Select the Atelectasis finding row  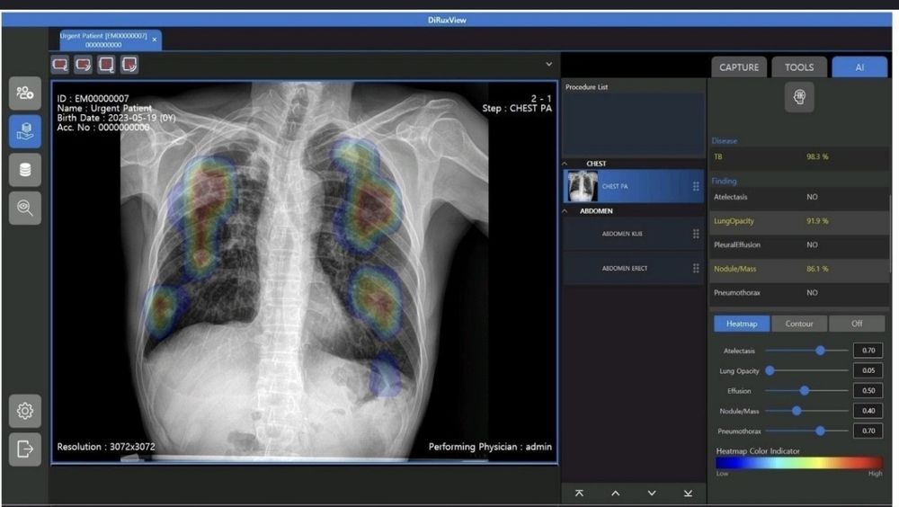pyautogui.click(x=799, y=197)
